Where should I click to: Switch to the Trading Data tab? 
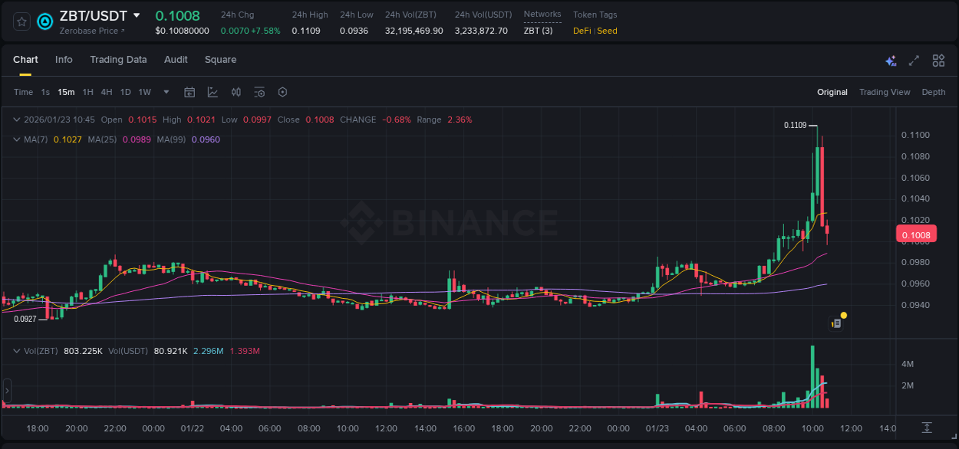click(118, 60)
